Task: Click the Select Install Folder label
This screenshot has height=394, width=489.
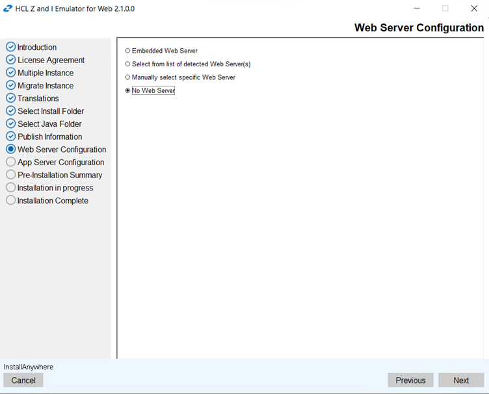Action: tap(51, 111)
